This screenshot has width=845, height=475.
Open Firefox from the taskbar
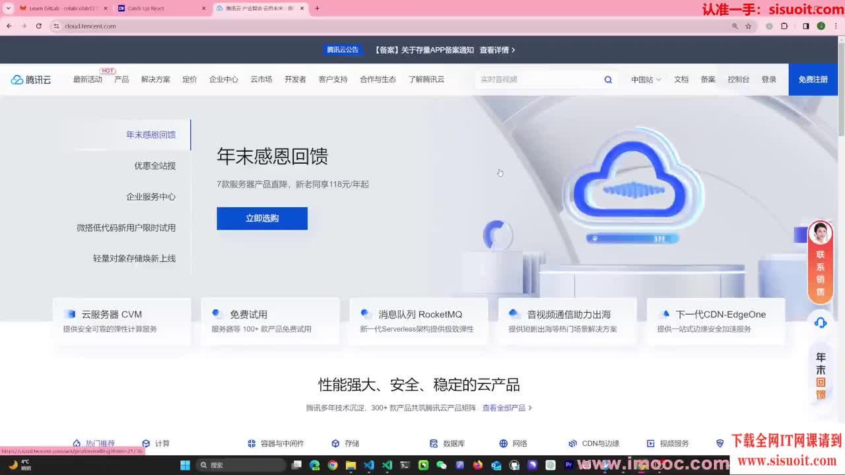point(478,465)
